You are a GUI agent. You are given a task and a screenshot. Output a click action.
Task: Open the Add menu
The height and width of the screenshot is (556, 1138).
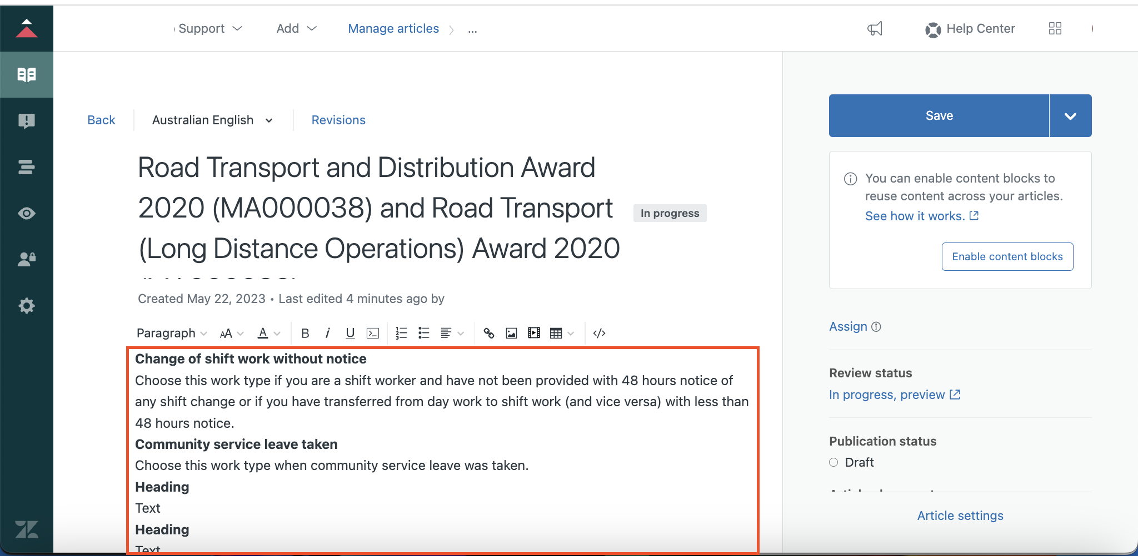tap(296, 28)
